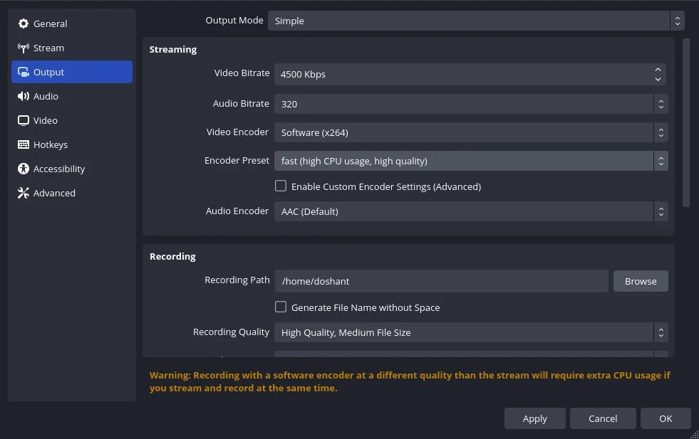Click the Accessibility icon
The image size is (699, 439).
24,169
